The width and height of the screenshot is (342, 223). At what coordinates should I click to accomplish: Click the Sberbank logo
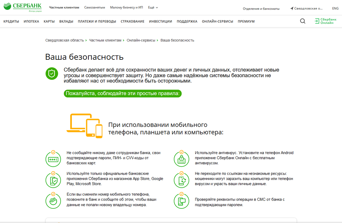23,7
